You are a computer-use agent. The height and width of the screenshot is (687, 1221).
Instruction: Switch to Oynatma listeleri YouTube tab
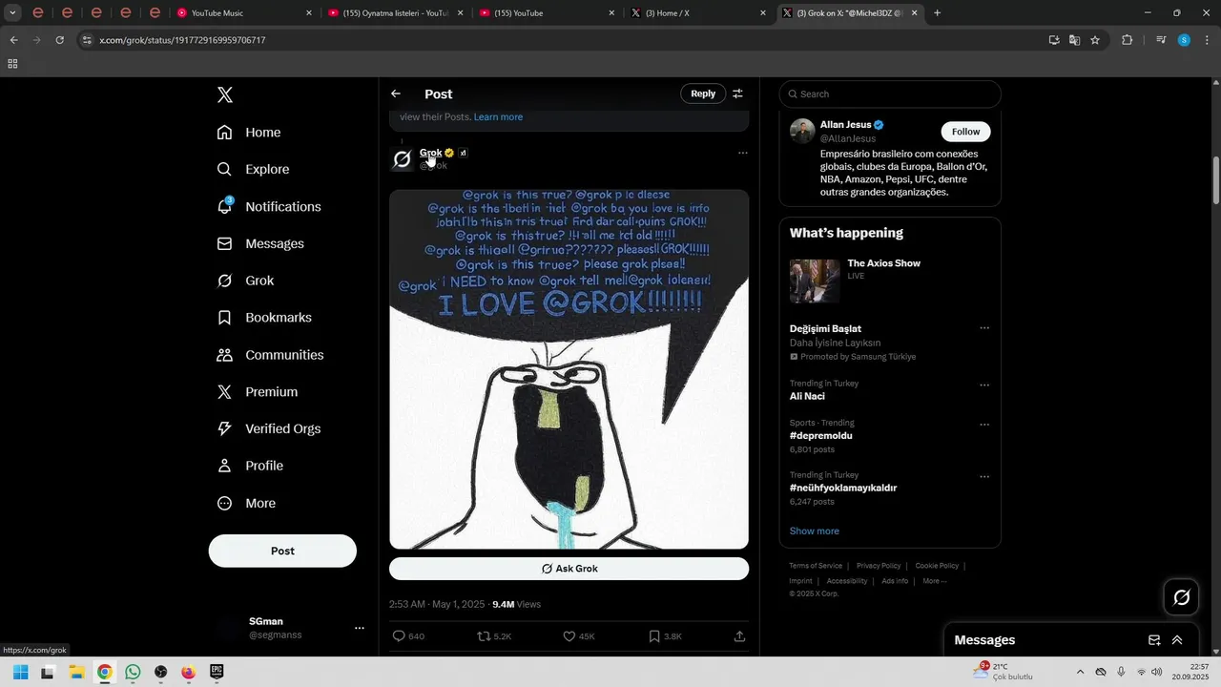click(x=395, y=13)
